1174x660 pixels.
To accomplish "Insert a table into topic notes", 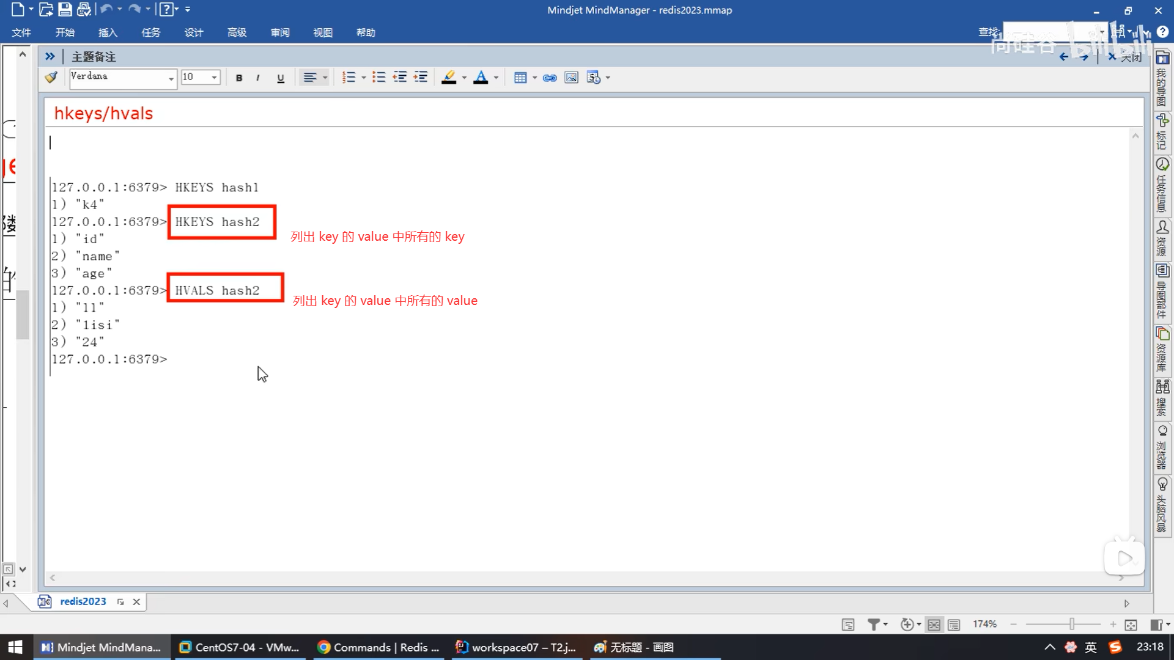I will click(x=520, y=78).
